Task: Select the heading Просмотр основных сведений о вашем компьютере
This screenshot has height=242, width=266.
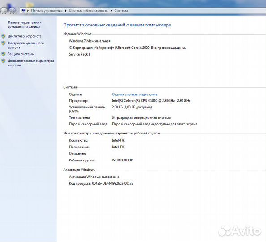Action: [x=117, y=25]
